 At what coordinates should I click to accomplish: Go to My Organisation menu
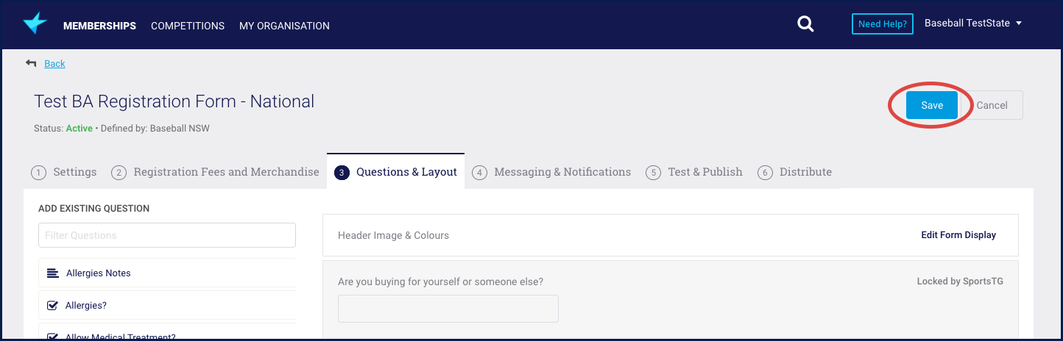coord(284,26)
